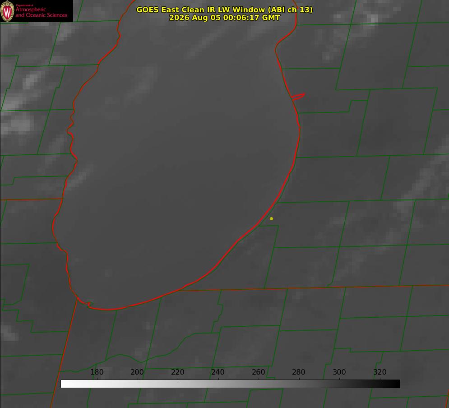
Task: Click the GOES East Clean IR title
Action: [225, 10]
